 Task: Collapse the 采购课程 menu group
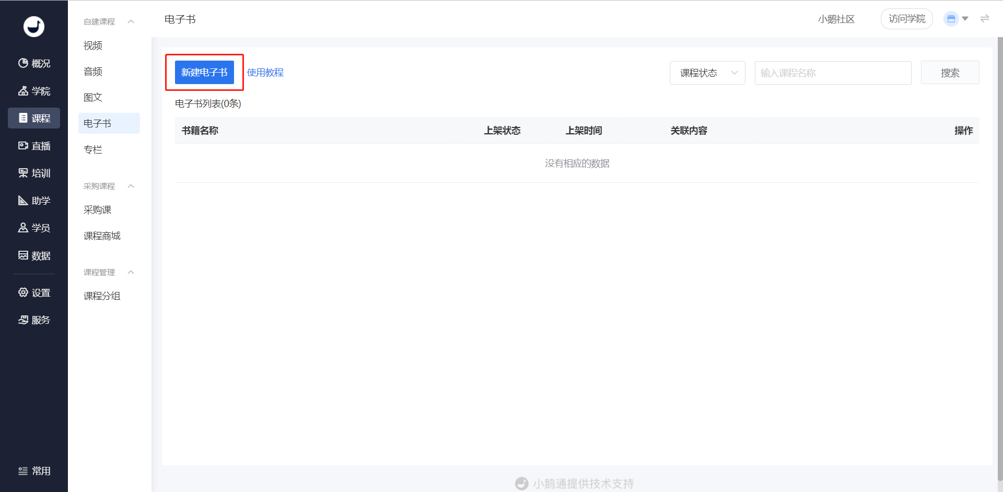point(131,186)
